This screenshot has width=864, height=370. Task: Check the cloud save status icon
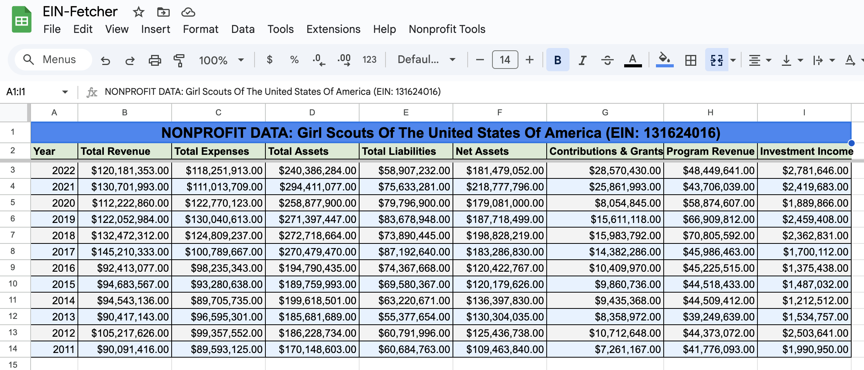click(188, 12)
